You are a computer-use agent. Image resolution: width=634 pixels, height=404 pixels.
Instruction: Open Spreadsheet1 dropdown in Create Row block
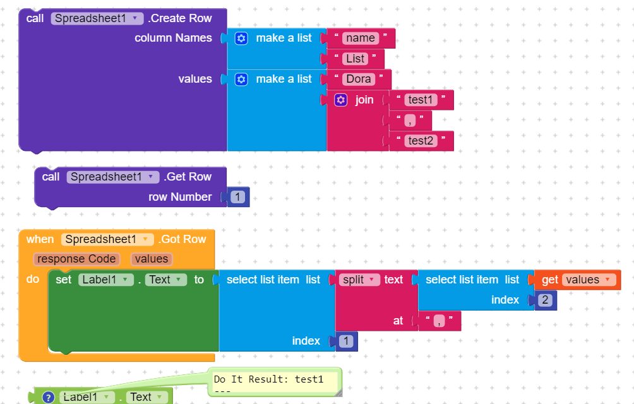click(x=97, y=18)
